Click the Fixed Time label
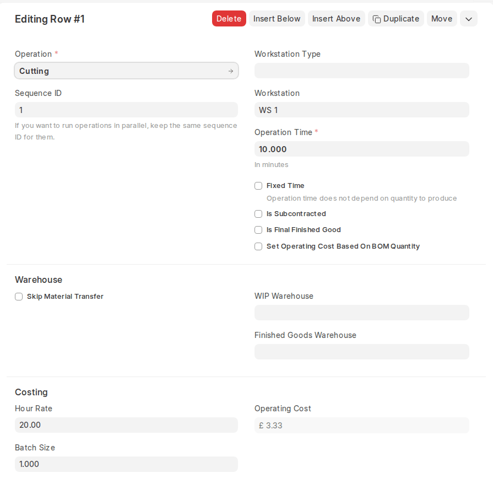This screenshot has height=489, width=493. 285,186
